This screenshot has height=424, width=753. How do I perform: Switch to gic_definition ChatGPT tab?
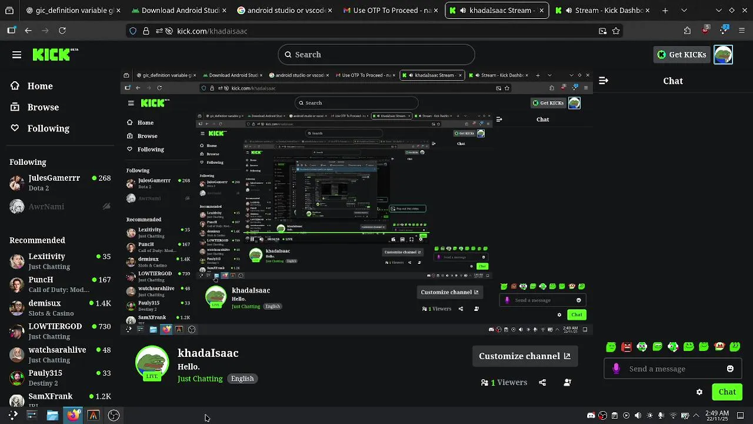69,11
